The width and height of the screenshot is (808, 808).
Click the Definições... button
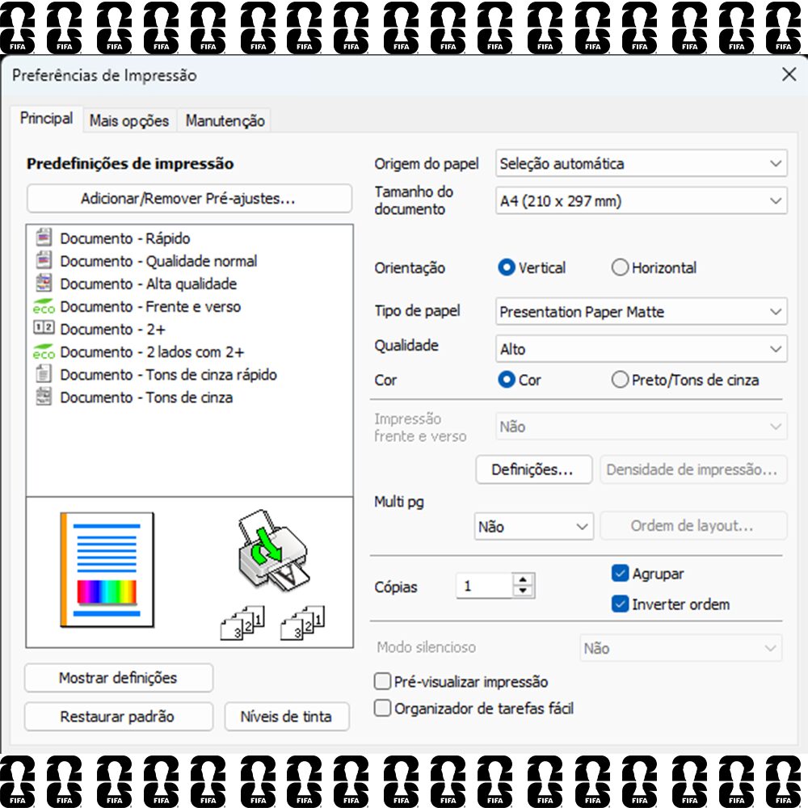[533, 469]
